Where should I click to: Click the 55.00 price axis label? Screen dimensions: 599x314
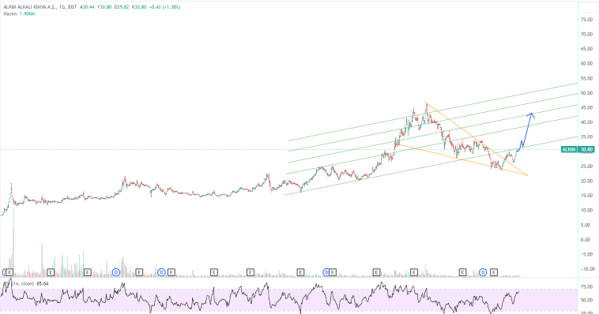(x=586, y=78)
